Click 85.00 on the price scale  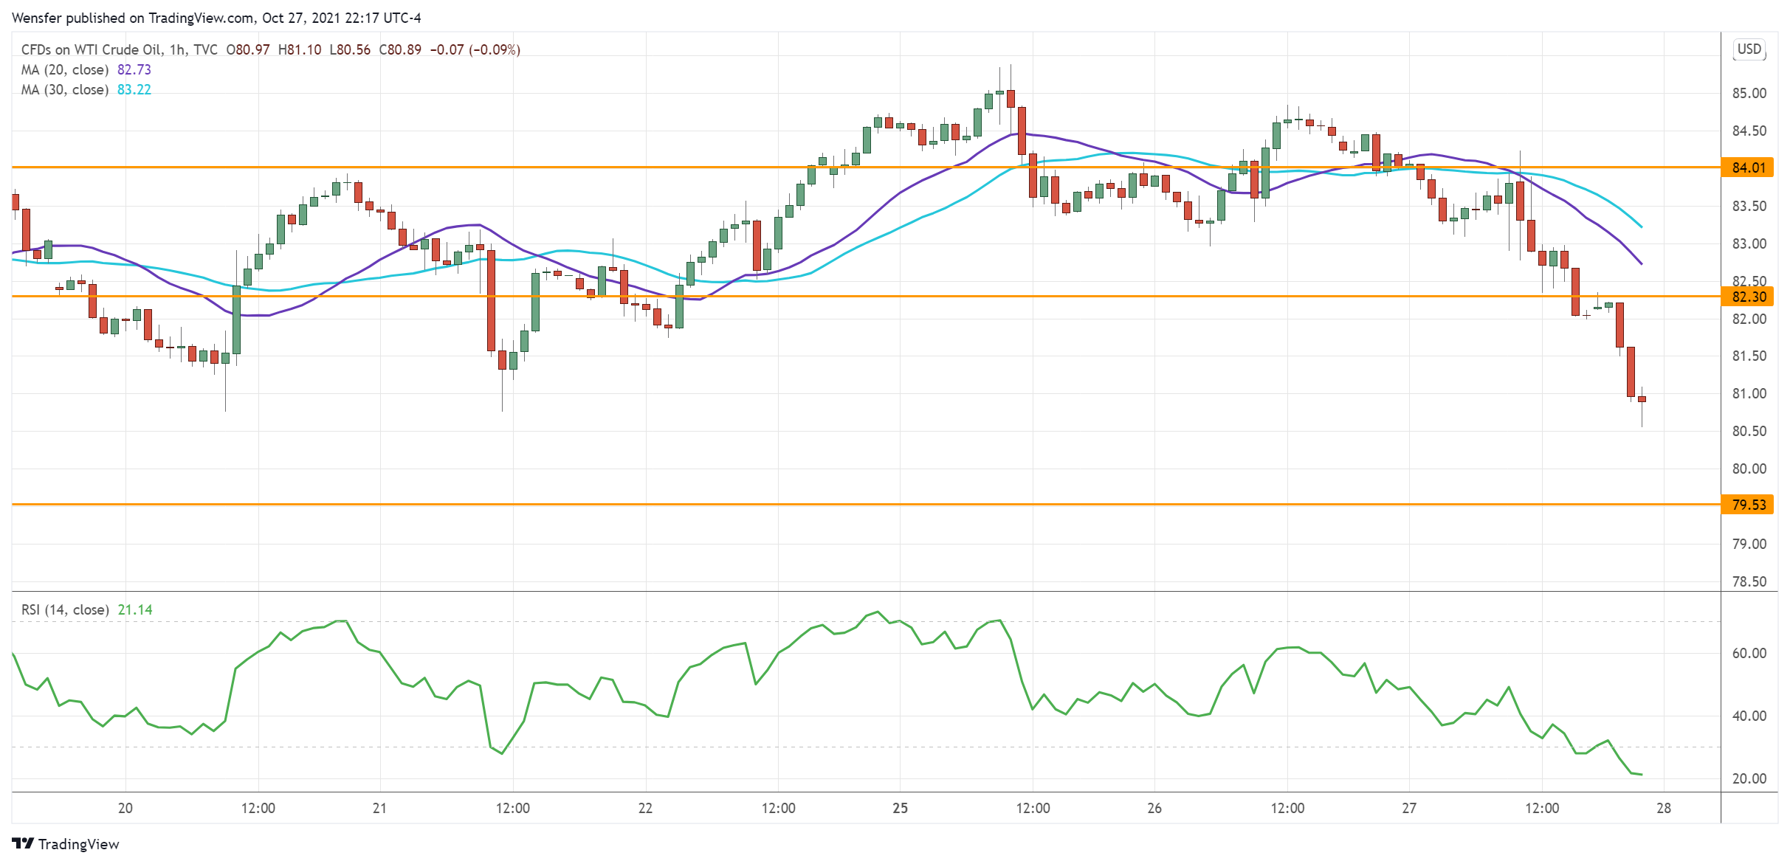[1749, 93]
